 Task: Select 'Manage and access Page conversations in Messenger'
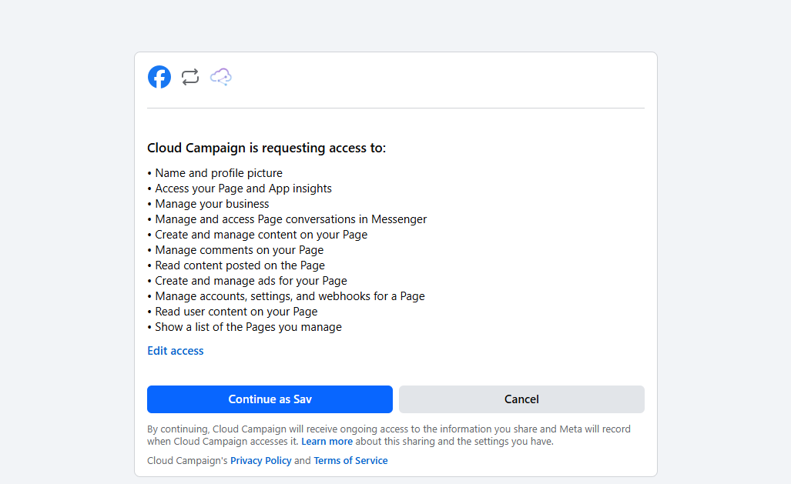[291, 219]
